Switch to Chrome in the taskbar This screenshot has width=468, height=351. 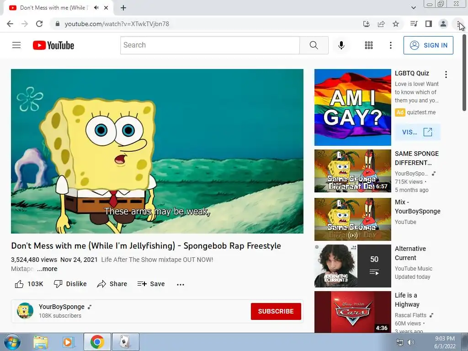tap(97, 342)
